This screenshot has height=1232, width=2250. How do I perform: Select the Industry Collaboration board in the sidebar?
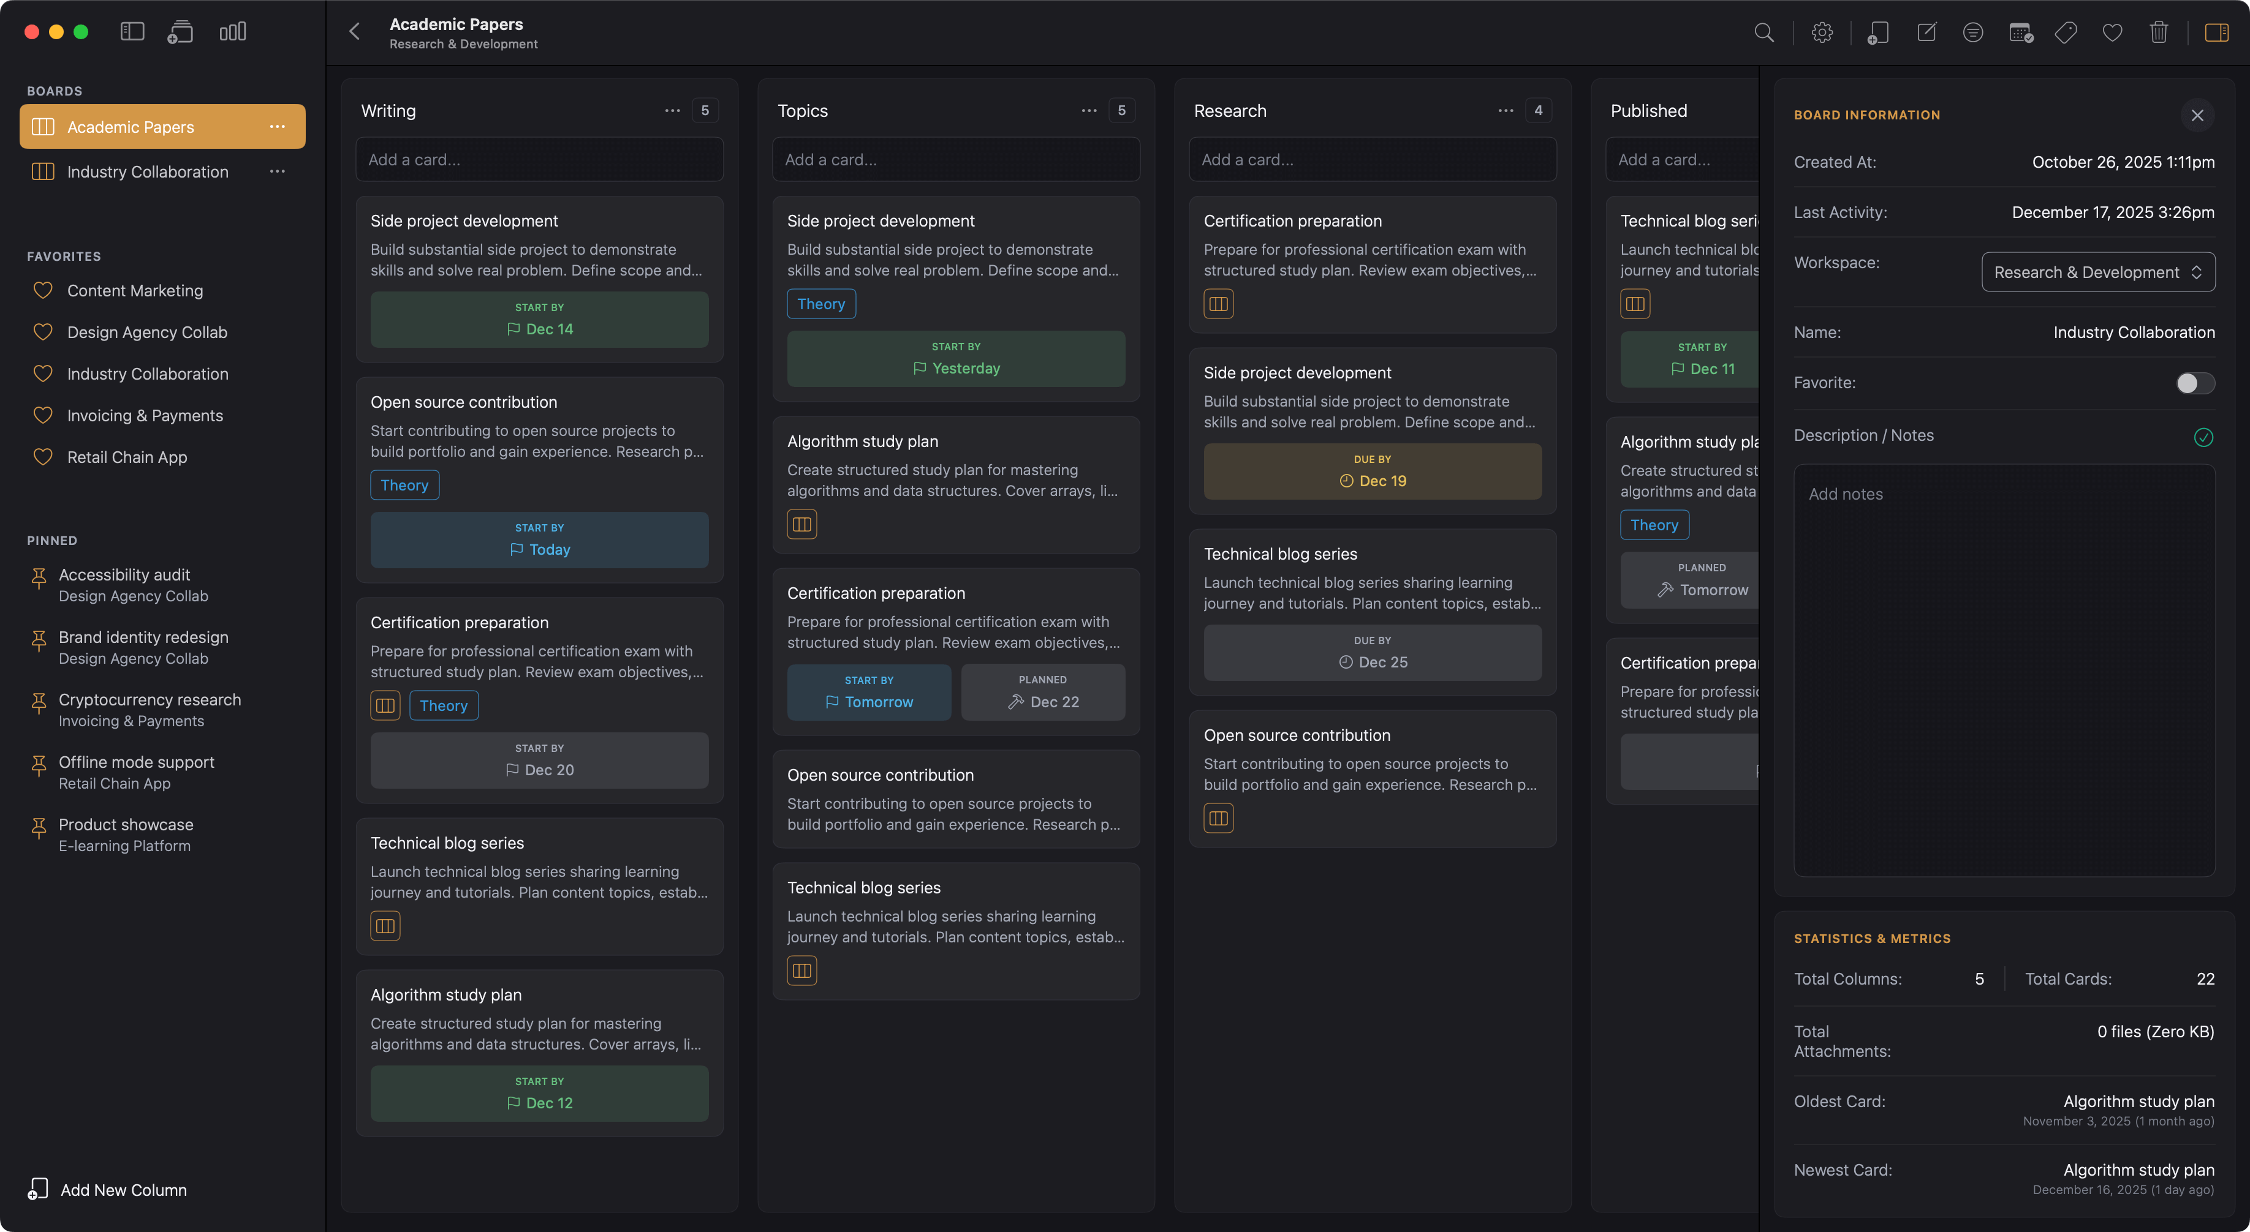click(x=146, y=171)
